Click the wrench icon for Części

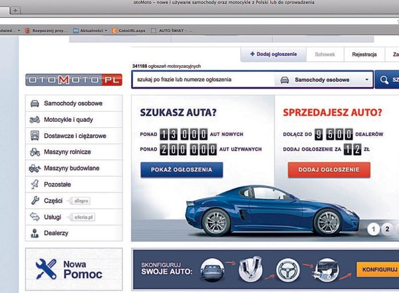(x=35, y=200)
